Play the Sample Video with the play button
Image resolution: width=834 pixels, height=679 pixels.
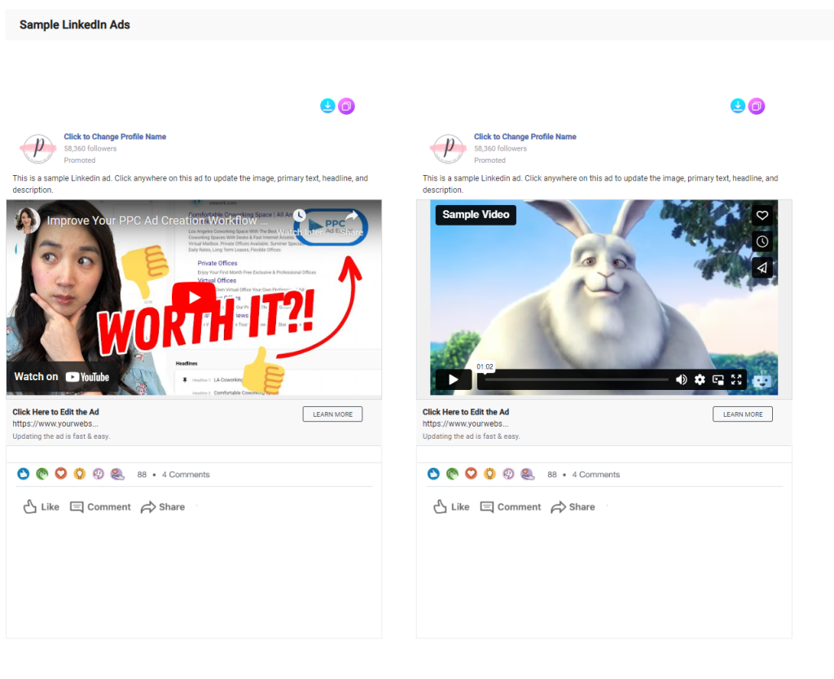(454, 379)
